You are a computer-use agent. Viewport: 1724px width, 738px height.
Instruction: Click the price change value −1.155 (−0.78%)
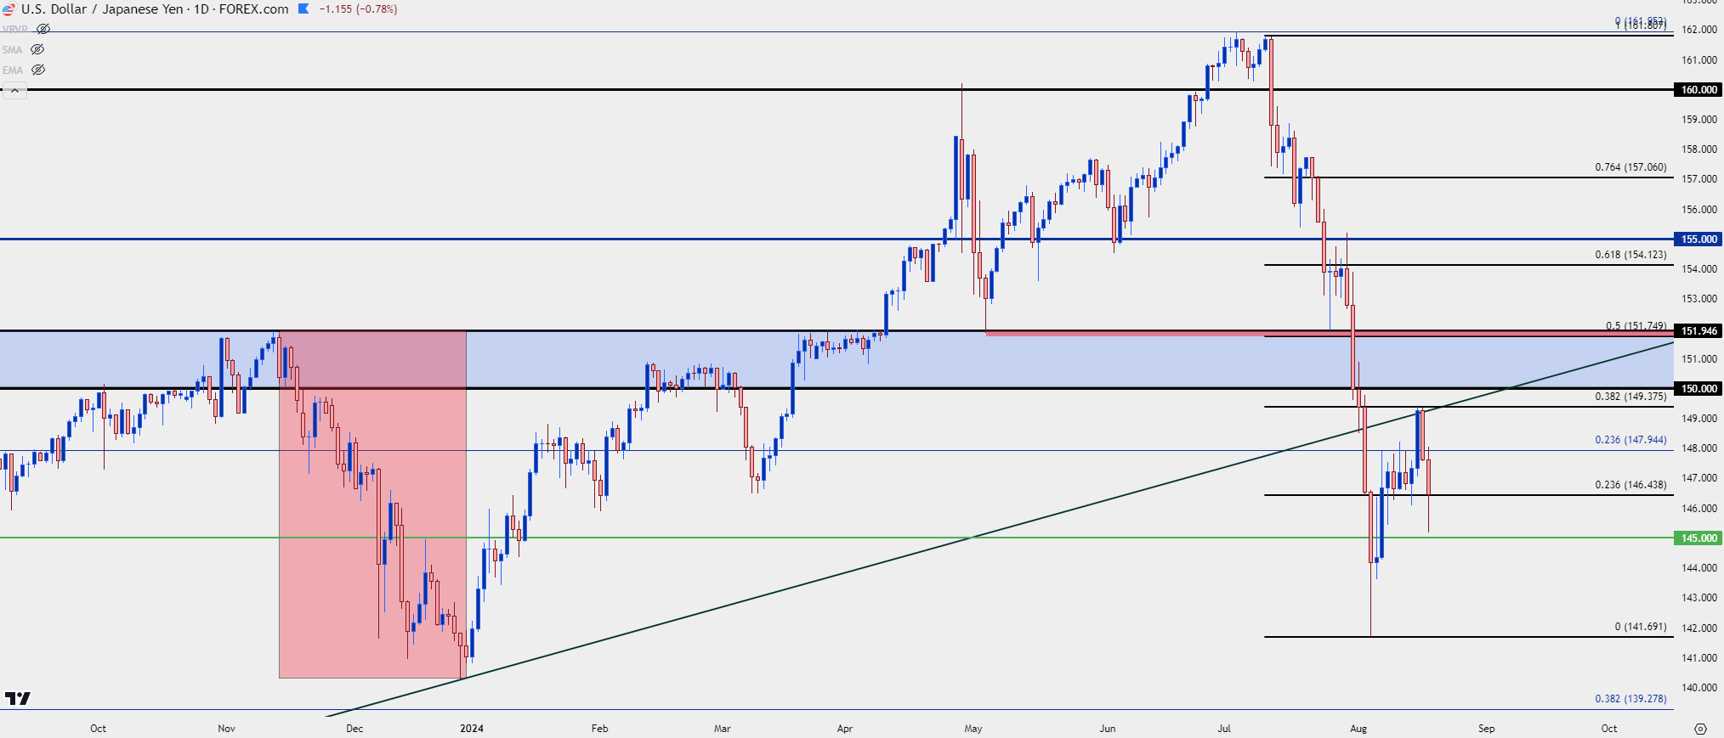click(x=358, y=9)
